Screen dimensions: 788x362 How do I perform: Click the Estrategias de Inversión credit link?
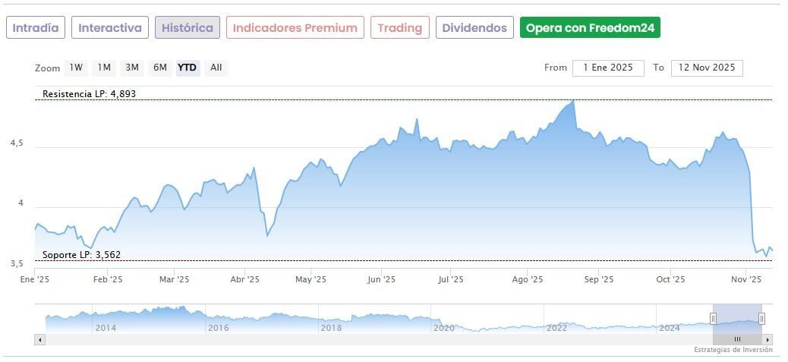(733, 350)
